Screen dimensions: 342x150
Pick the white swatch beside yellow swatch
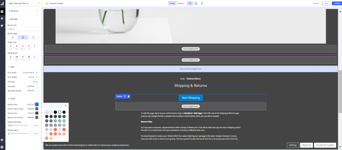(55, 138)
